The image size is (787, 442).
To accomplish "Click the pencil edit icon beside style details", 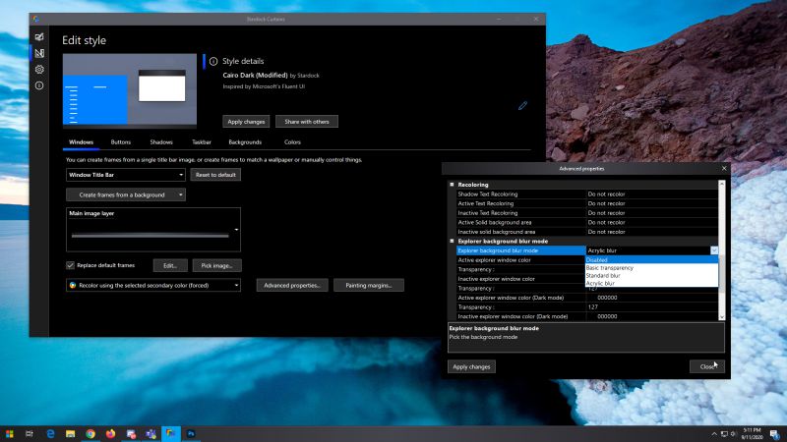I will pos(523,105).
